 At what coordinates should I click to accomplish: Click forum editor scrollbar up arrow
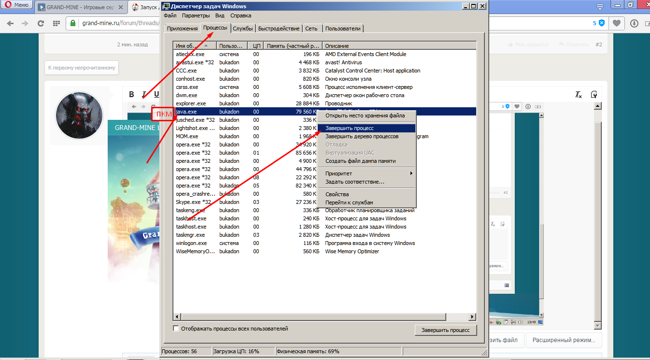pyautogui.click(x=598, y=107)
